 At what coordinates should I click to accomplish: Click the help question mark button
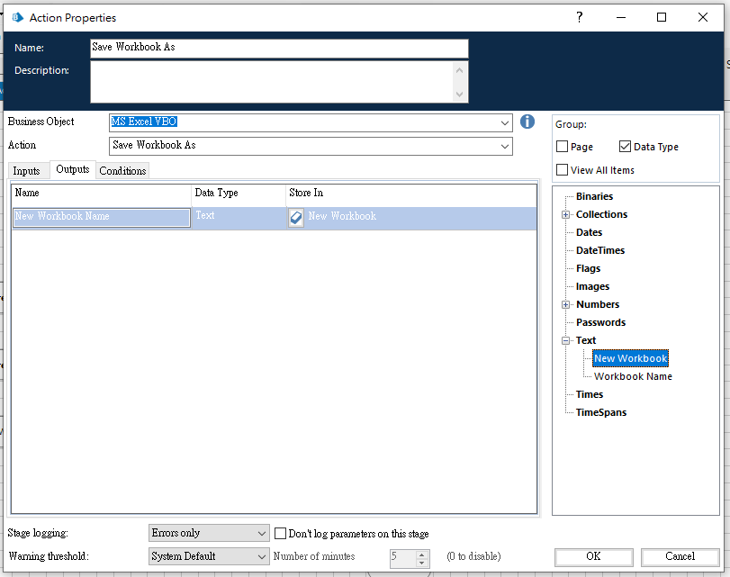pos(579,17)
